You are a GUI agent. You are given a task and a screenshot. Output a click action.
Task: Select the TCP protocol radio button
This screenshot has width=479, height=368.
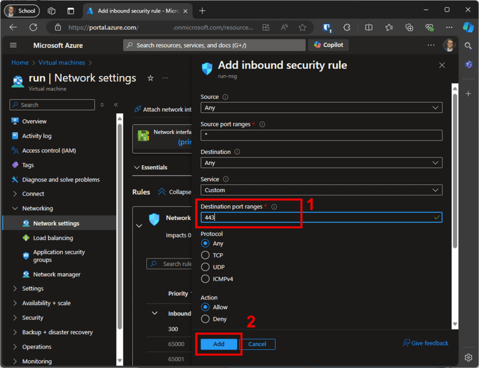205,255
